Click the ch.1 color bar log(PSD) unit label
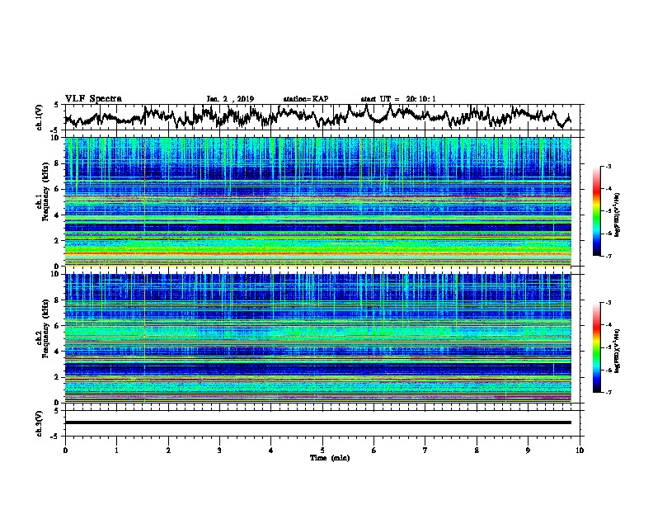Viewport: 653px width, 505px height. point(618,215)
